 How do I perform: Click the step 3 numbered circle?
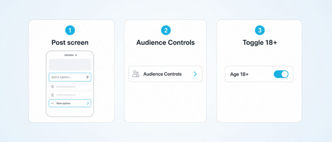pyautogui.click(x=260, y=30)
